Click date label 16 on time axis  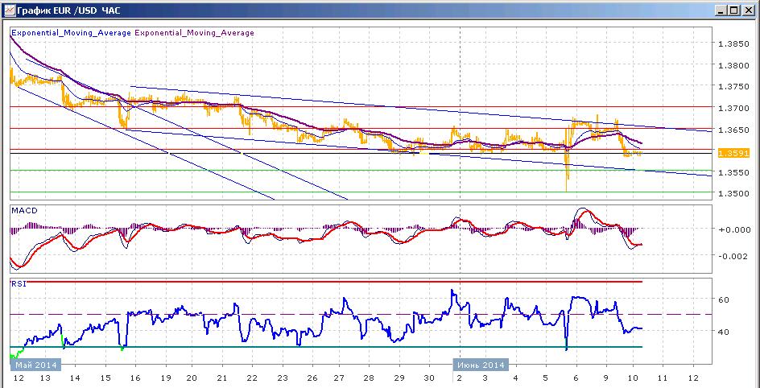pyautogui.click(x=134, y=378)
